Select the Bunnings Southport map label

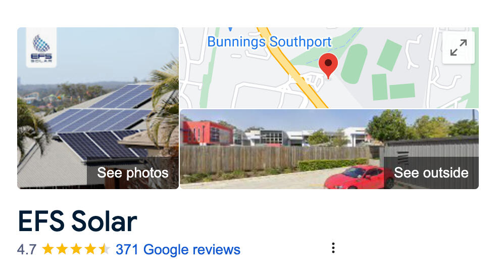pyautogui.click(x=269, y=42)
